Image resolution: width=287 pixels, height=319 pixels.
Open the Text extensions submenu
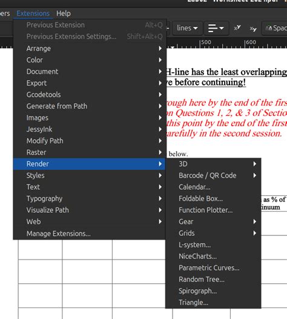coord(90,187)
